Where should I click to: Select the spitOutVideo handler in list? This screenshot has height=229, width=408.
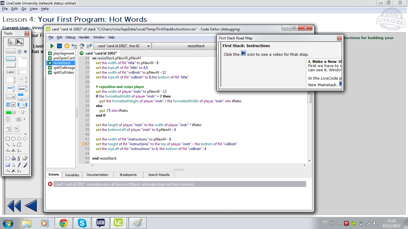(64, 72)
